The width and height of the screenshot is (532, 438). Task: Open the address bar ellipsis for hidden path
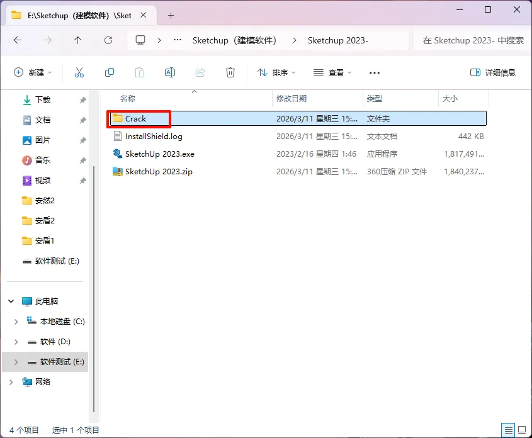[177, 40]
